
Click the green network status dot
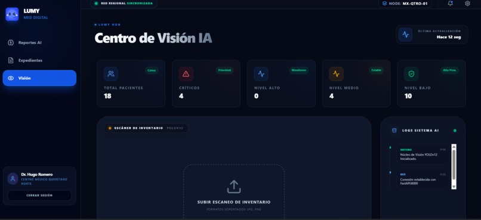point(96,4)
